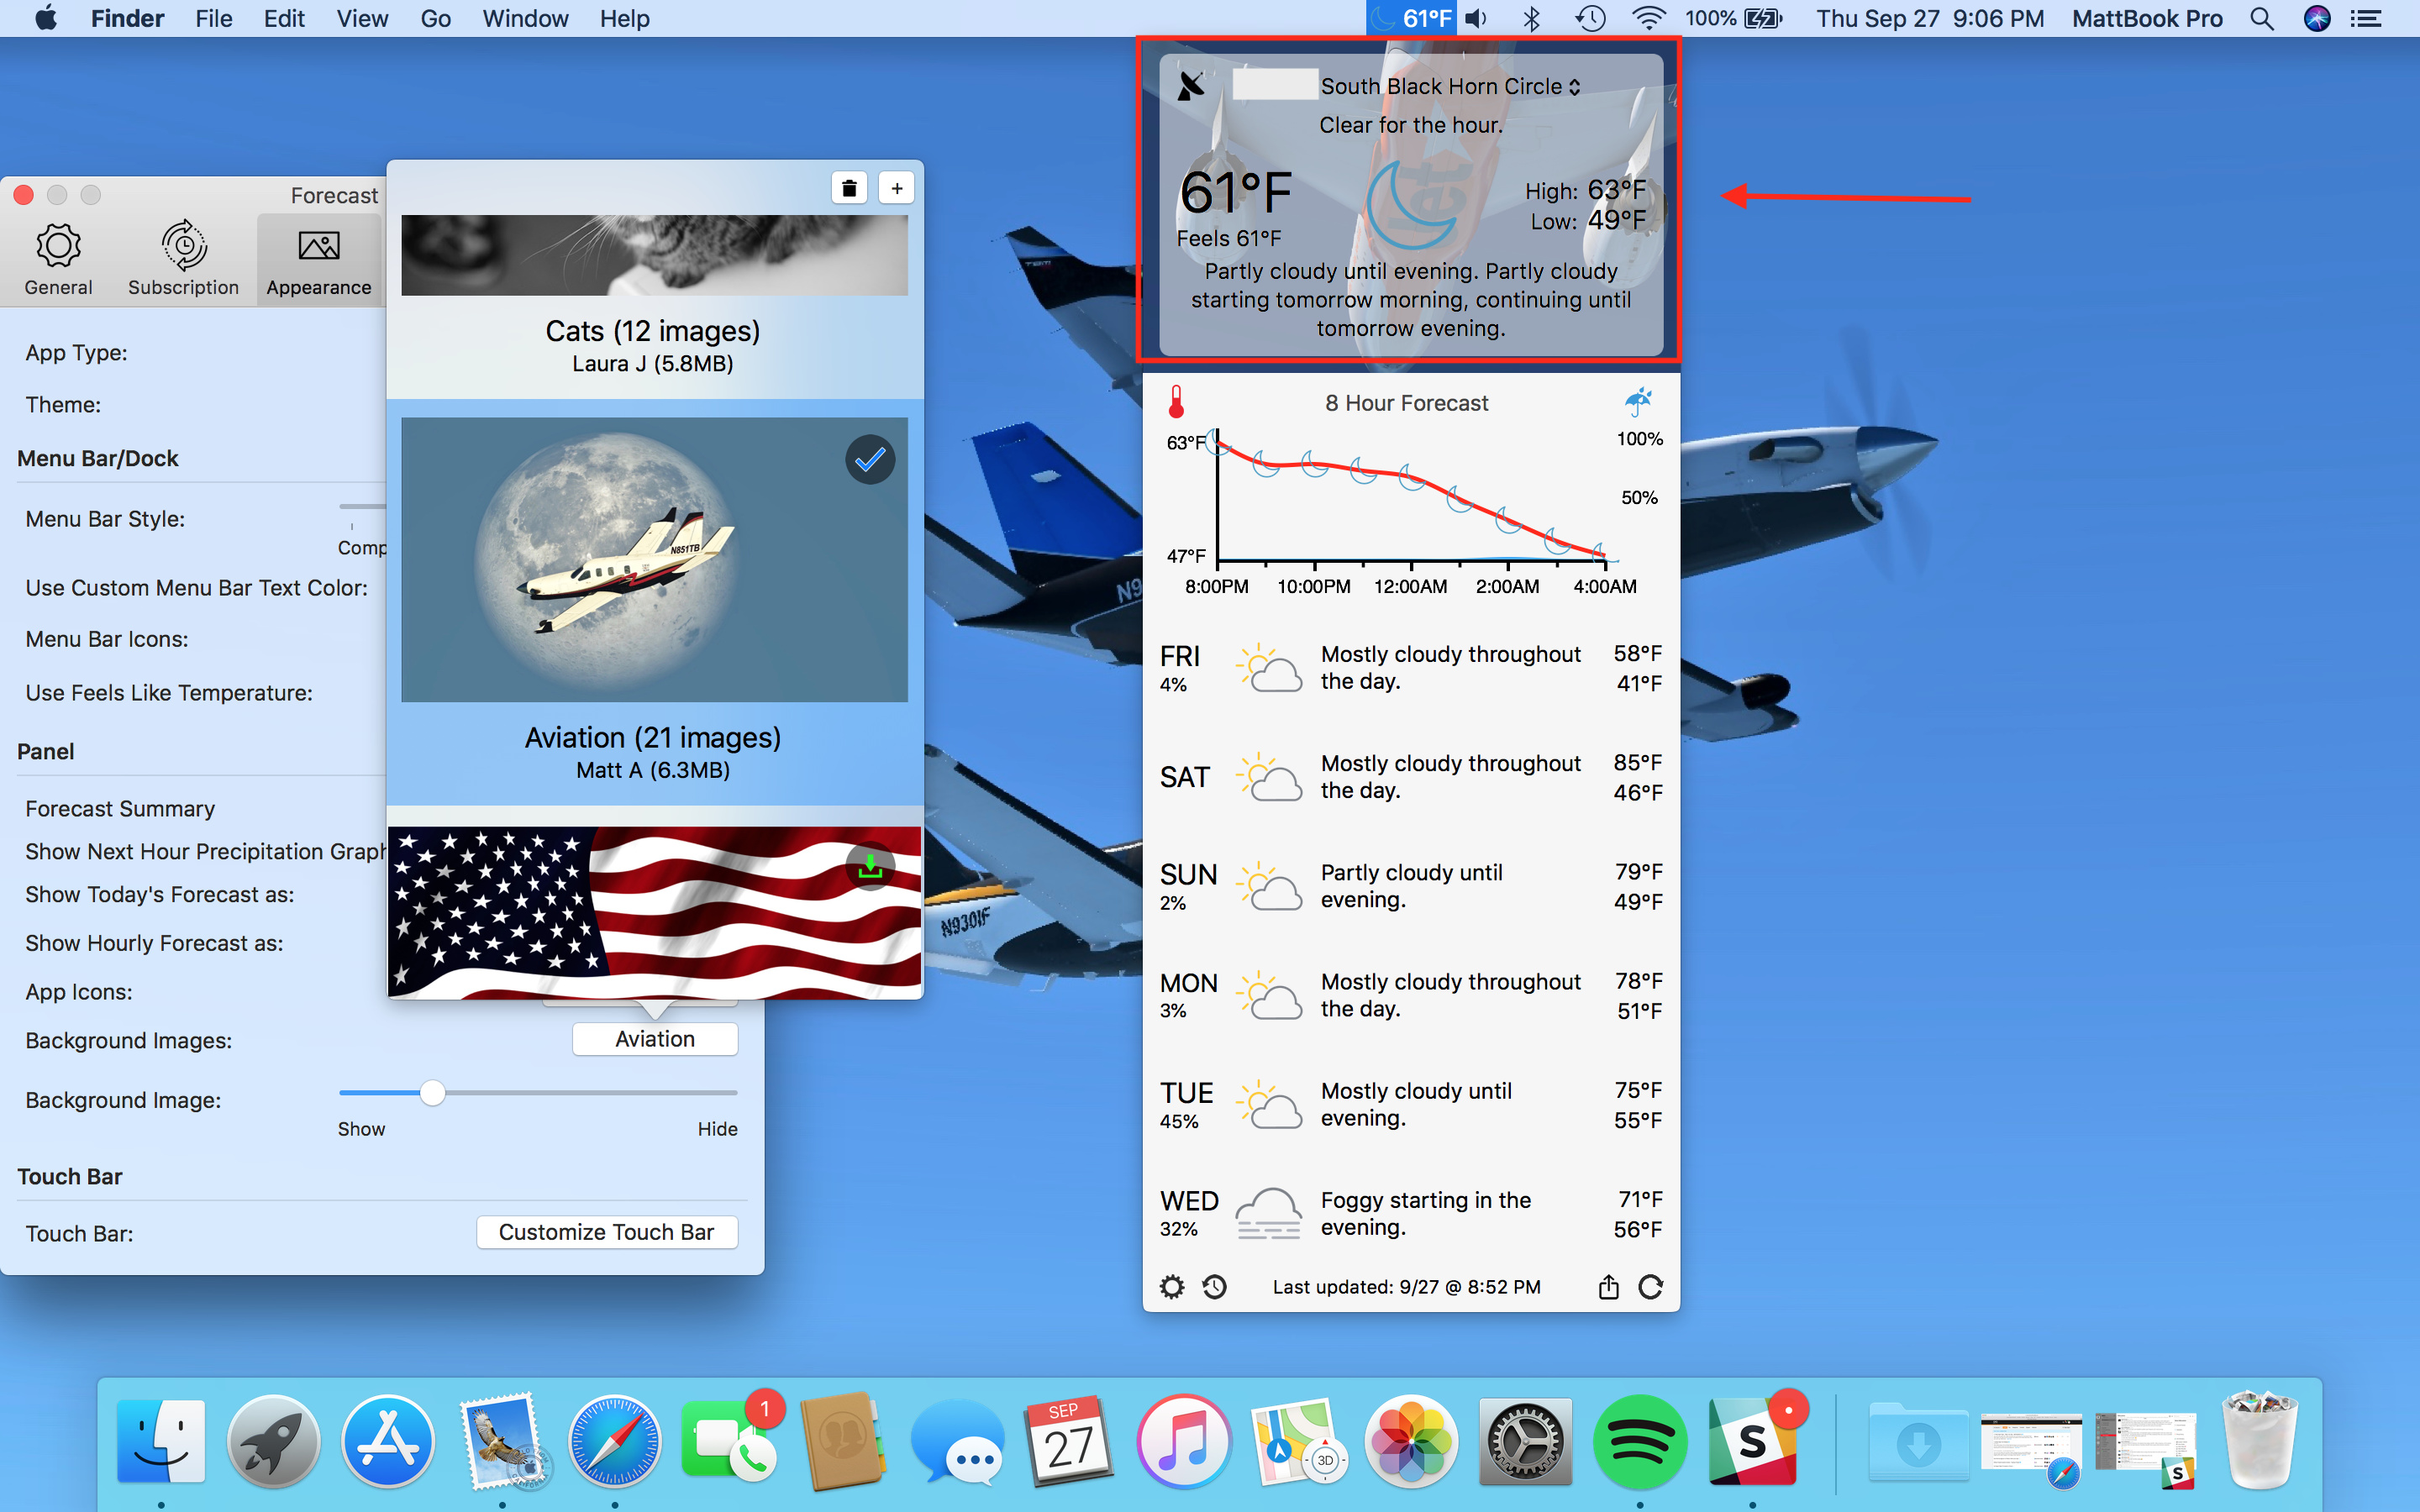Viewport: 2420px width, 1512px height.
Task: Toggle the thermometer temperature graph icon
Action: click(x=1176, y=402)
